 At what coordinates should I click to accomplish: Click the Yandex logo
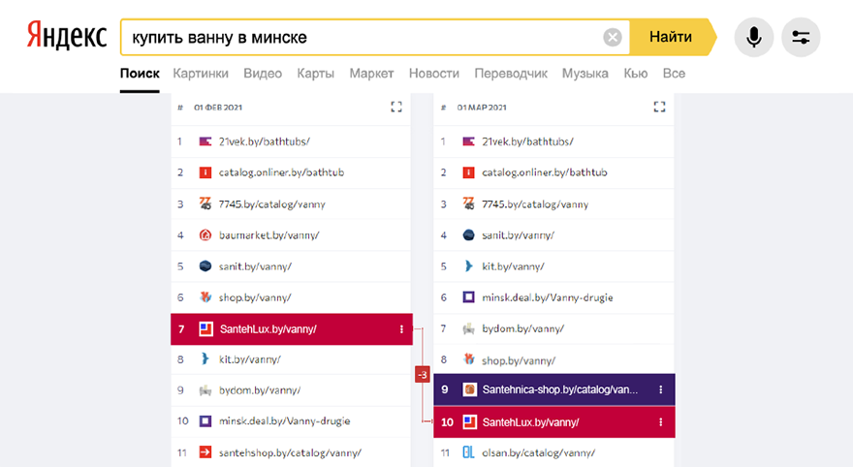[x=66, y=37]
